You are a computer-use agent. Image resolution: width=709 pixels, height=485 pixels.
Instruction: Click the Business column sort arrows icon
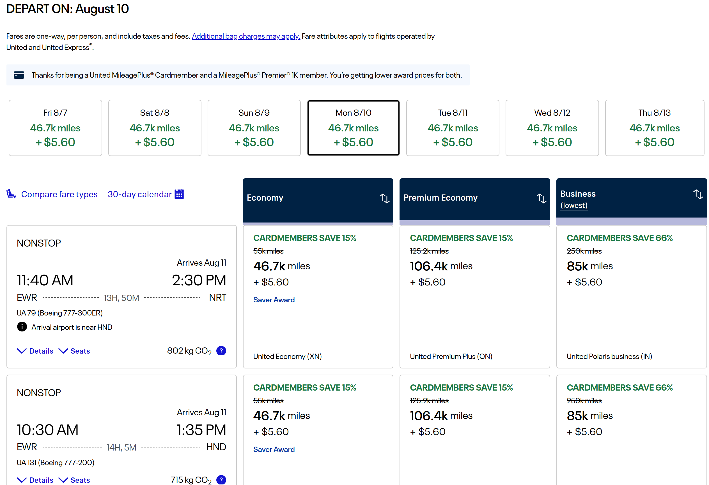(x=698, y=194)
